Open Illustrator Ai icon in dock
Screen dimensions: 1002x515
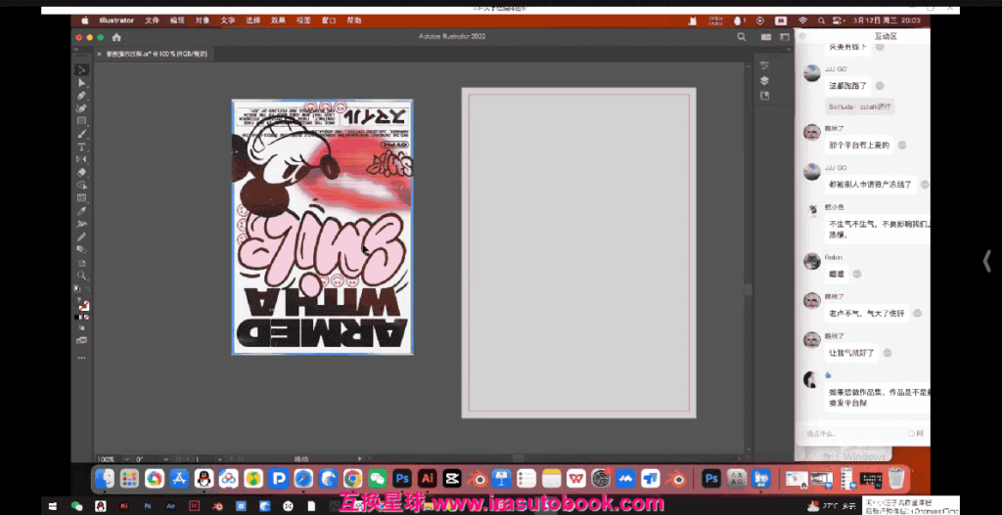[427, 477]
